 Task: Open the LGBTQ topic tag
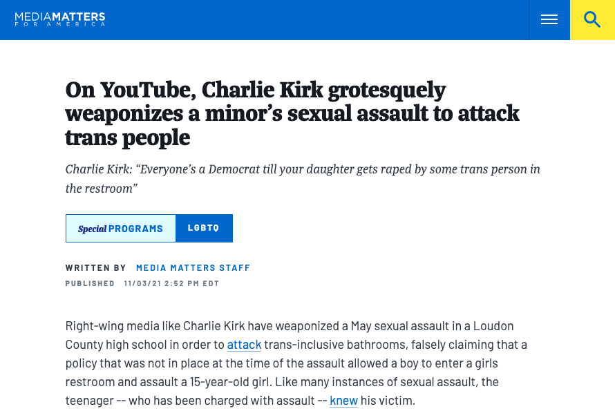pos(204,229)
